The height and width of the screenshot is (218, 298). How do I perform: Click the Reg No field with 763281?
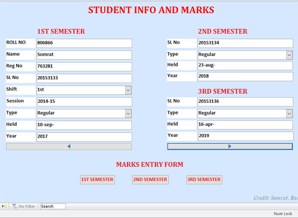pos(84,67)
